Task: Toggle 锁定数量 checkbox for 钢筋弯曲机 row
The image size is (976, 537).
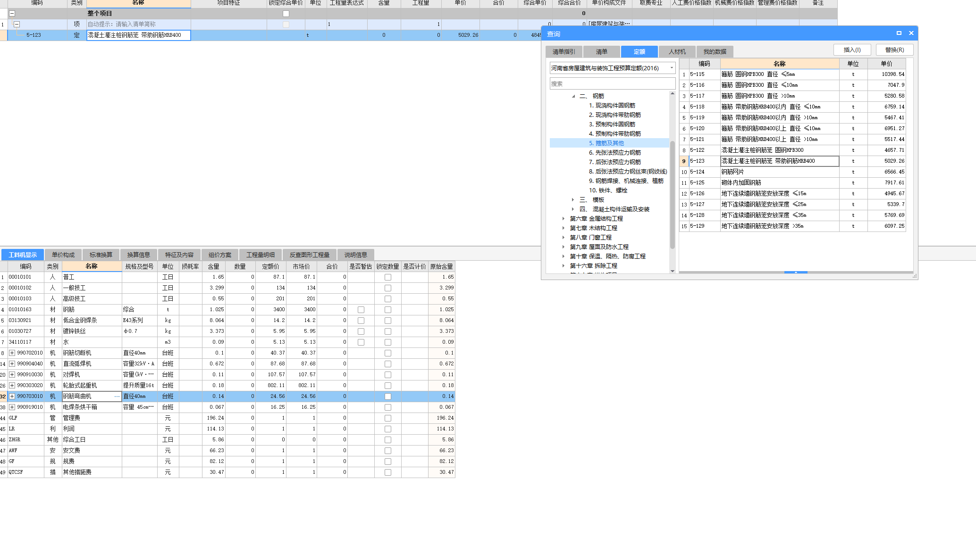Action: 388,397
